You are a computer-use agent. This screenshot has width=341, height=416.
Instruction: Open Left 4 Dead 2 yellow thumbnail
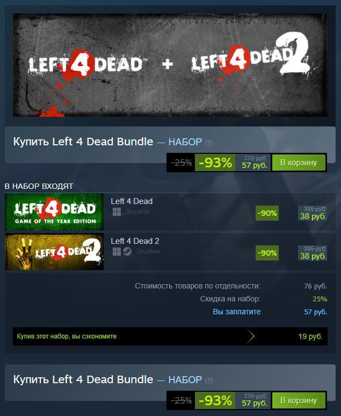pos(54,251)
